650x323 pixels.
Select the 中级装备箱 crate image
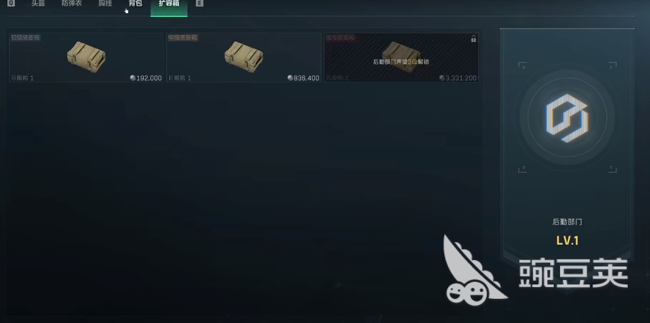(244, 57)
